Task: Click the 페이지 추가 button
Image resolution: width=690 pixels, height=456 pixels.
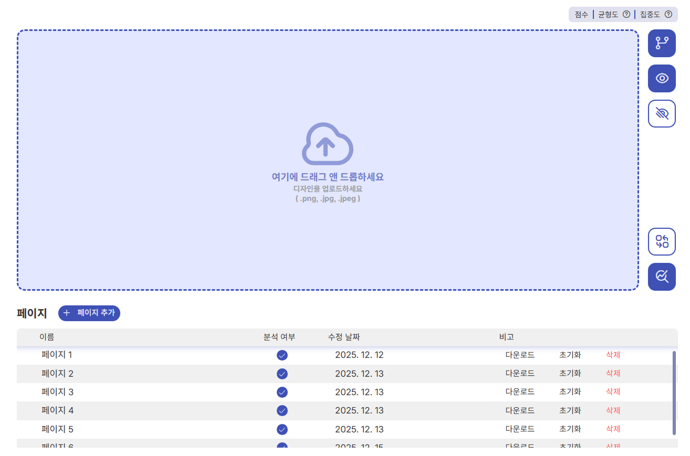Action: [89, 313]
